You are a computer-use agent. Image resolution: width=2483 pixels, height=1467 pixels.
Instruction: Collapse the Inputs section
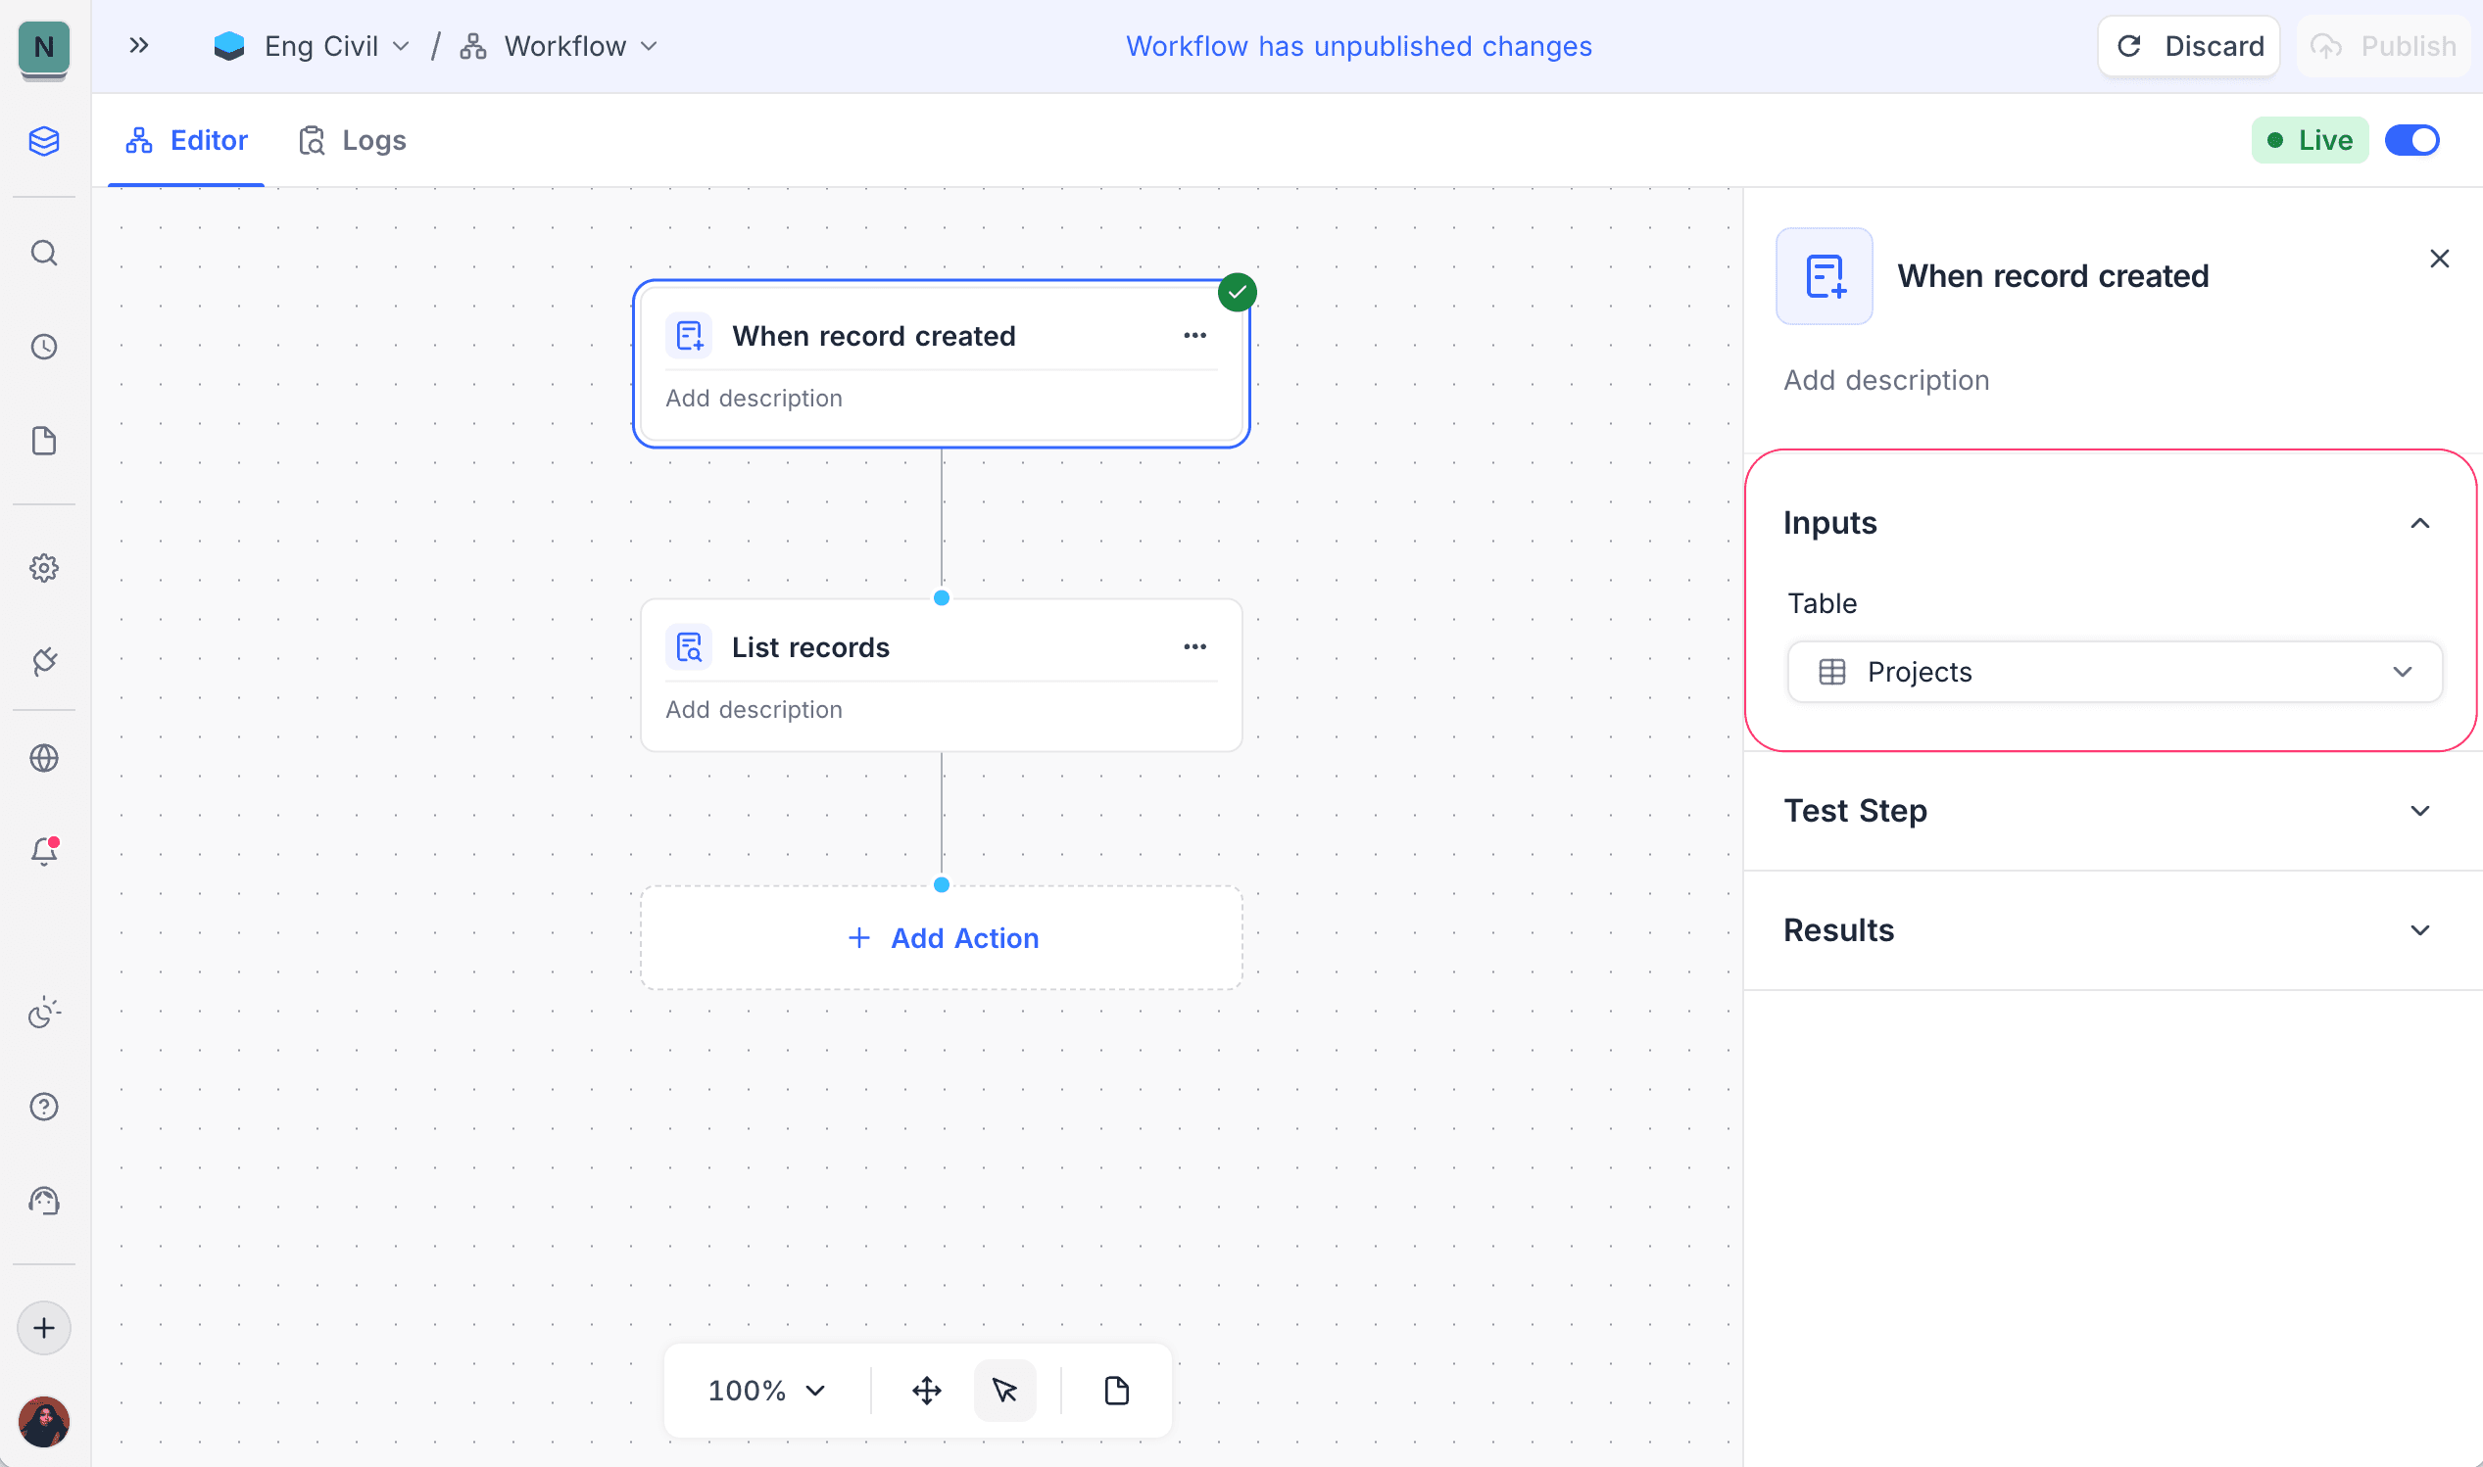pyautogui.click(x=2419, y=522)
